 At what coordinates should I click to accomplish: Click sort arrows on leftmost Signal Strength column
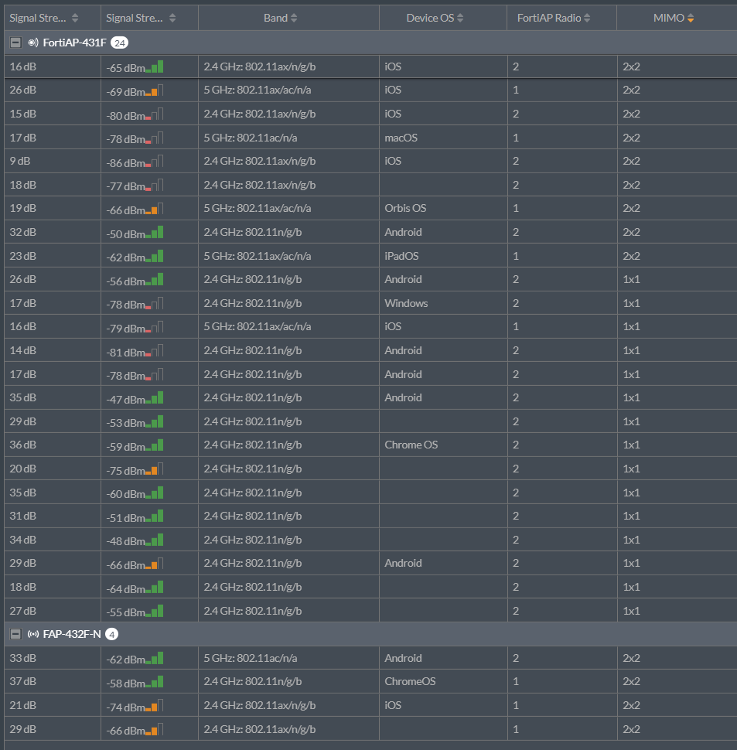pos(74,19)
